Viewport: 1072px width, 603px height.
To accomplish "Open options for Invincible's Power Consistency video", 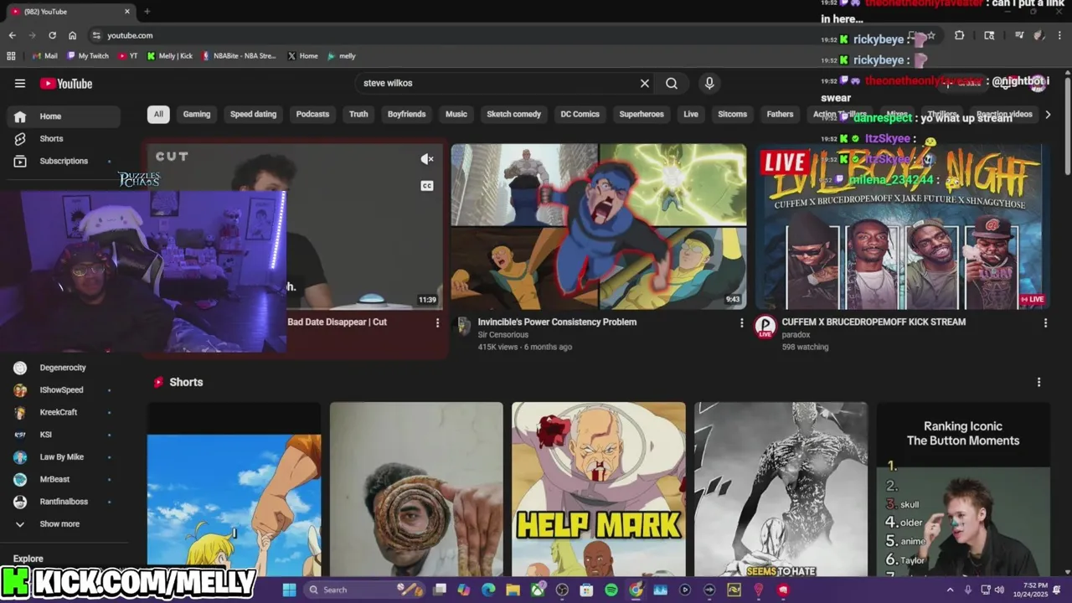I will click(x=741, y=322).
